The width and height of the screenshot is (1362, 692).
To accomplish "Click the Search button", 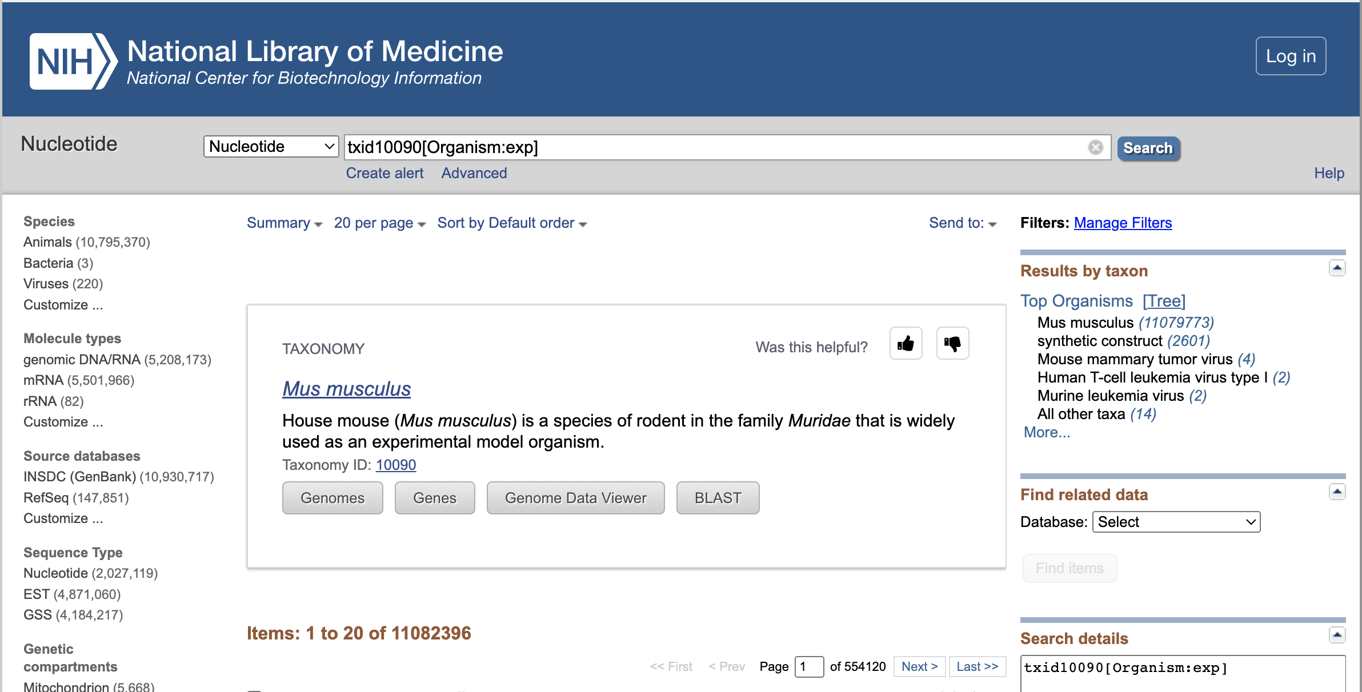I will coord(1148,148).
